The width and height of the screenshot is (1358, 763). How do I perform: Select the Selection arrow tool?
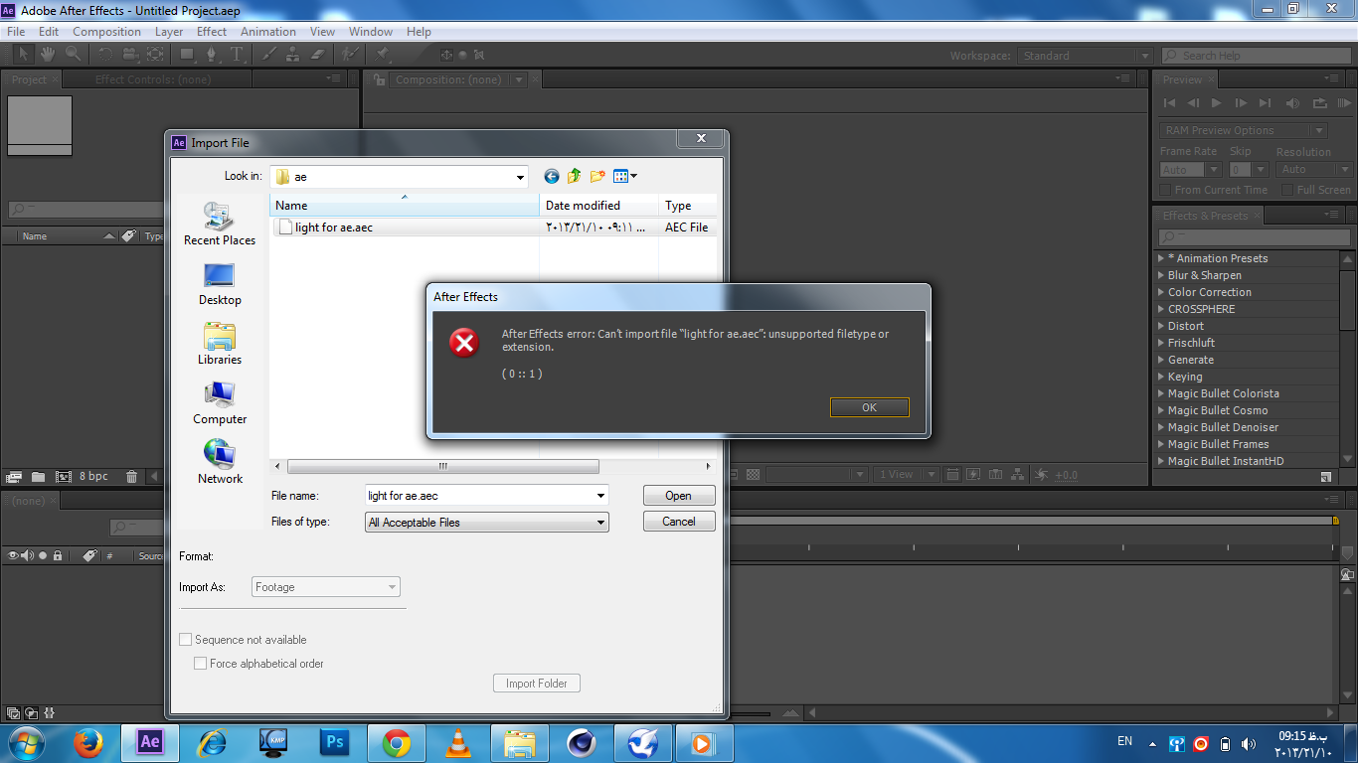point(23,55)
